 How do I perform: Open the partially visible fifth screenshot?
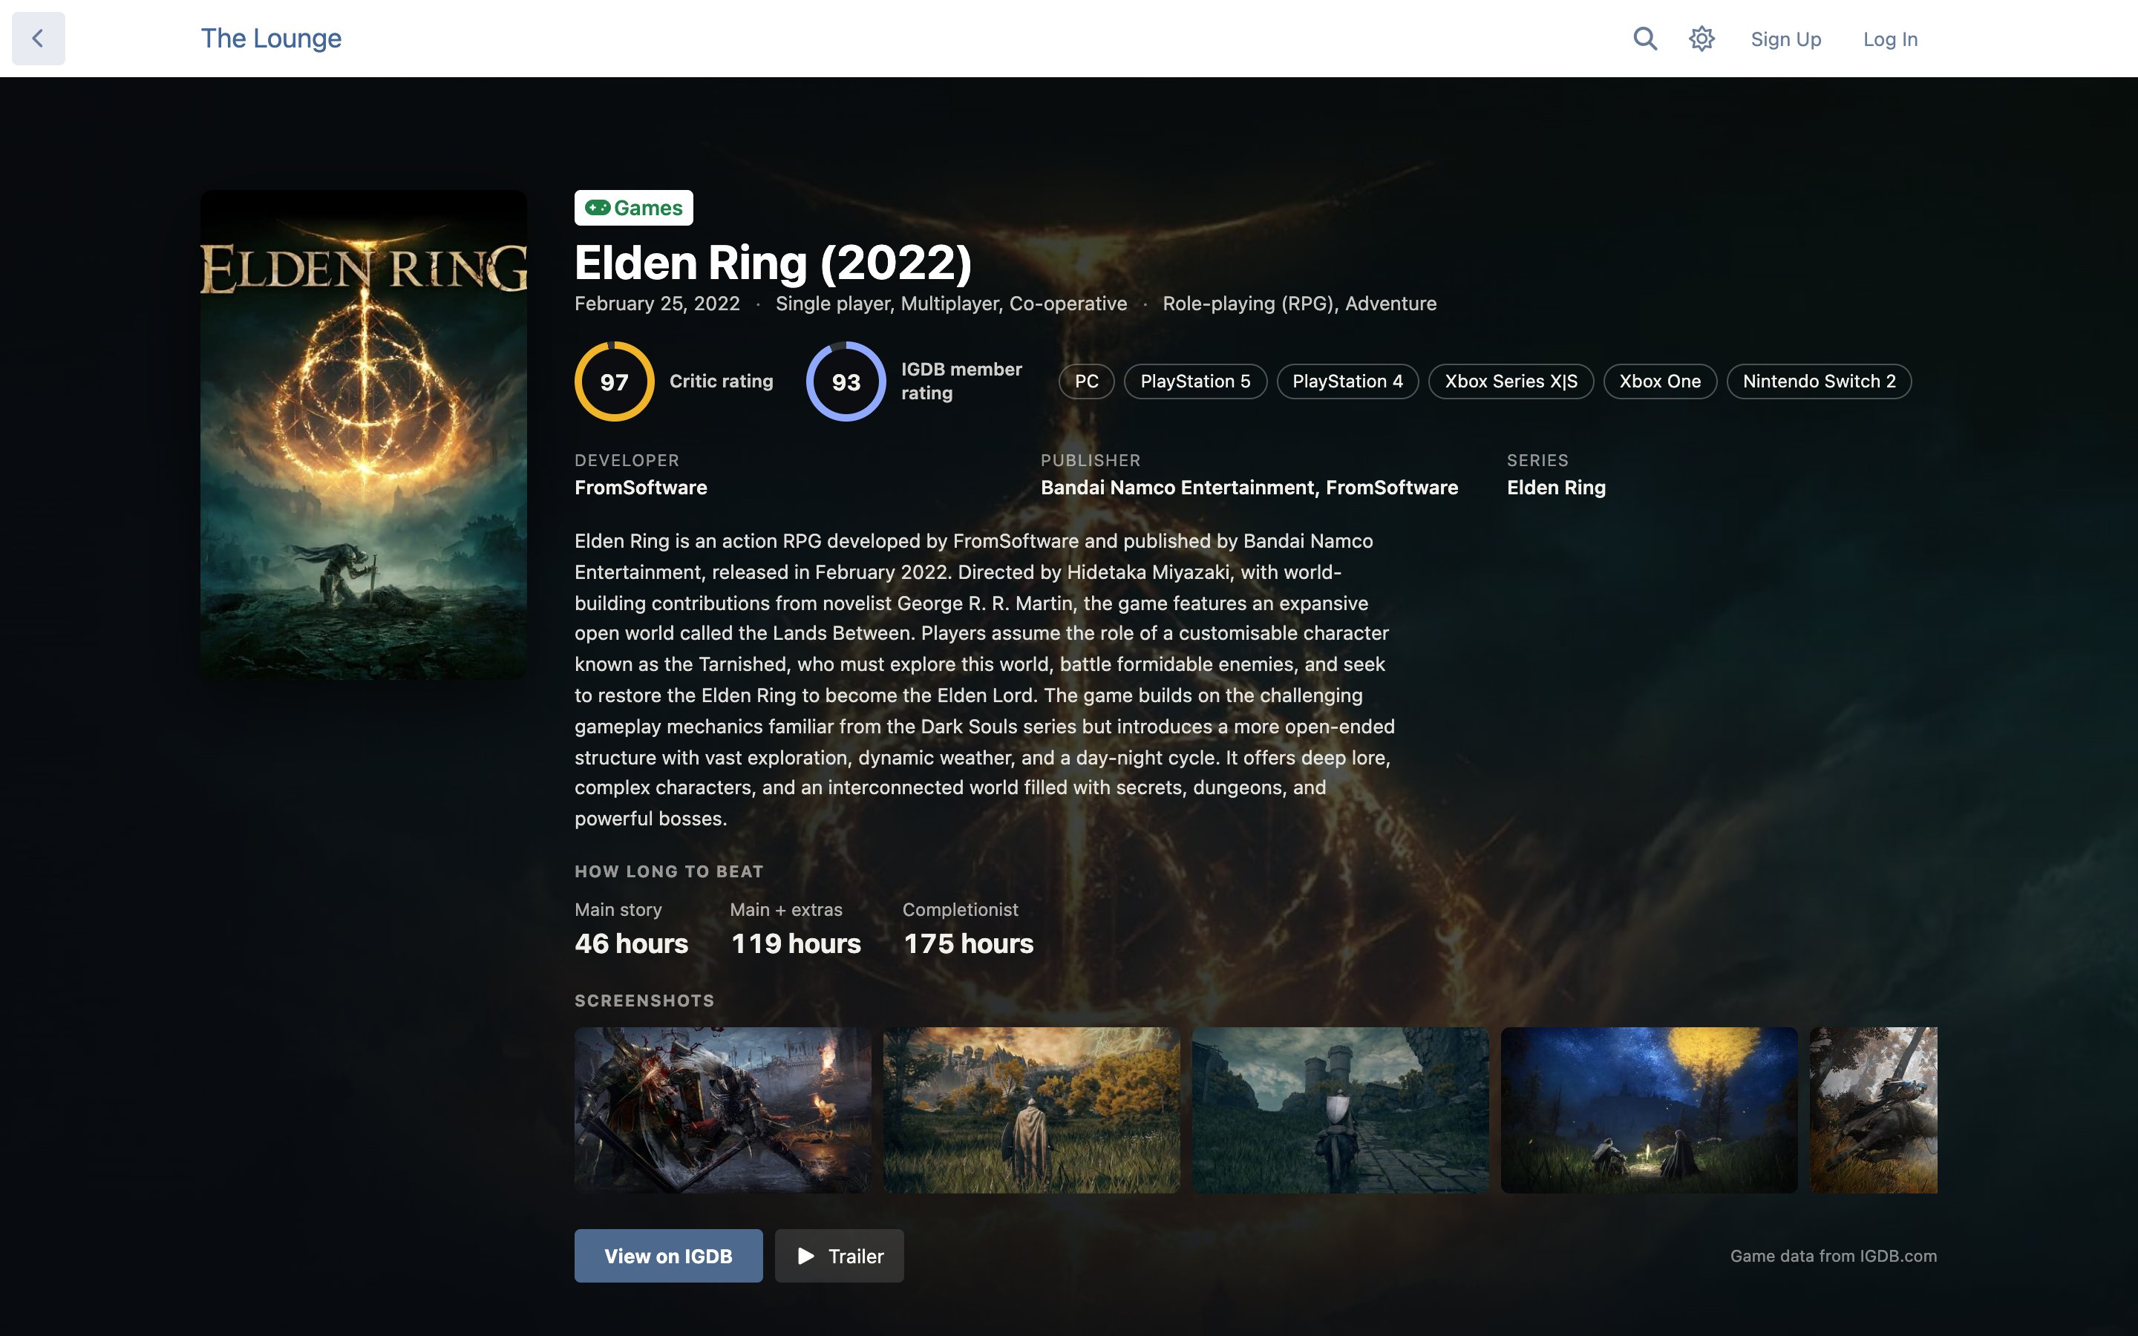coord(1873,1110)
